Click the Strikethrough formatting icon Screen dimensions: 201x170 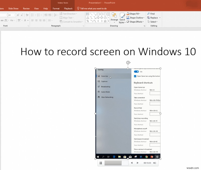click(x=2, y=20)
